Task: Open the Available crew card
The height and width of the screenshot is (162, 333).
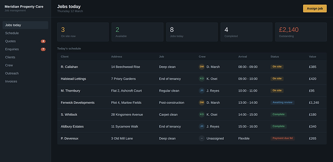Action: (137, 32)
